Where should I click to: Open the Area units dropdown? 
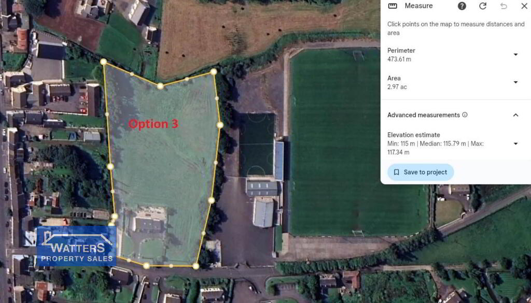(515, 82)
